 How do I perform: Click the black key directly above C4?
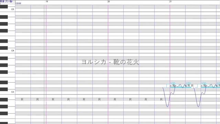[x=4, y=48]
